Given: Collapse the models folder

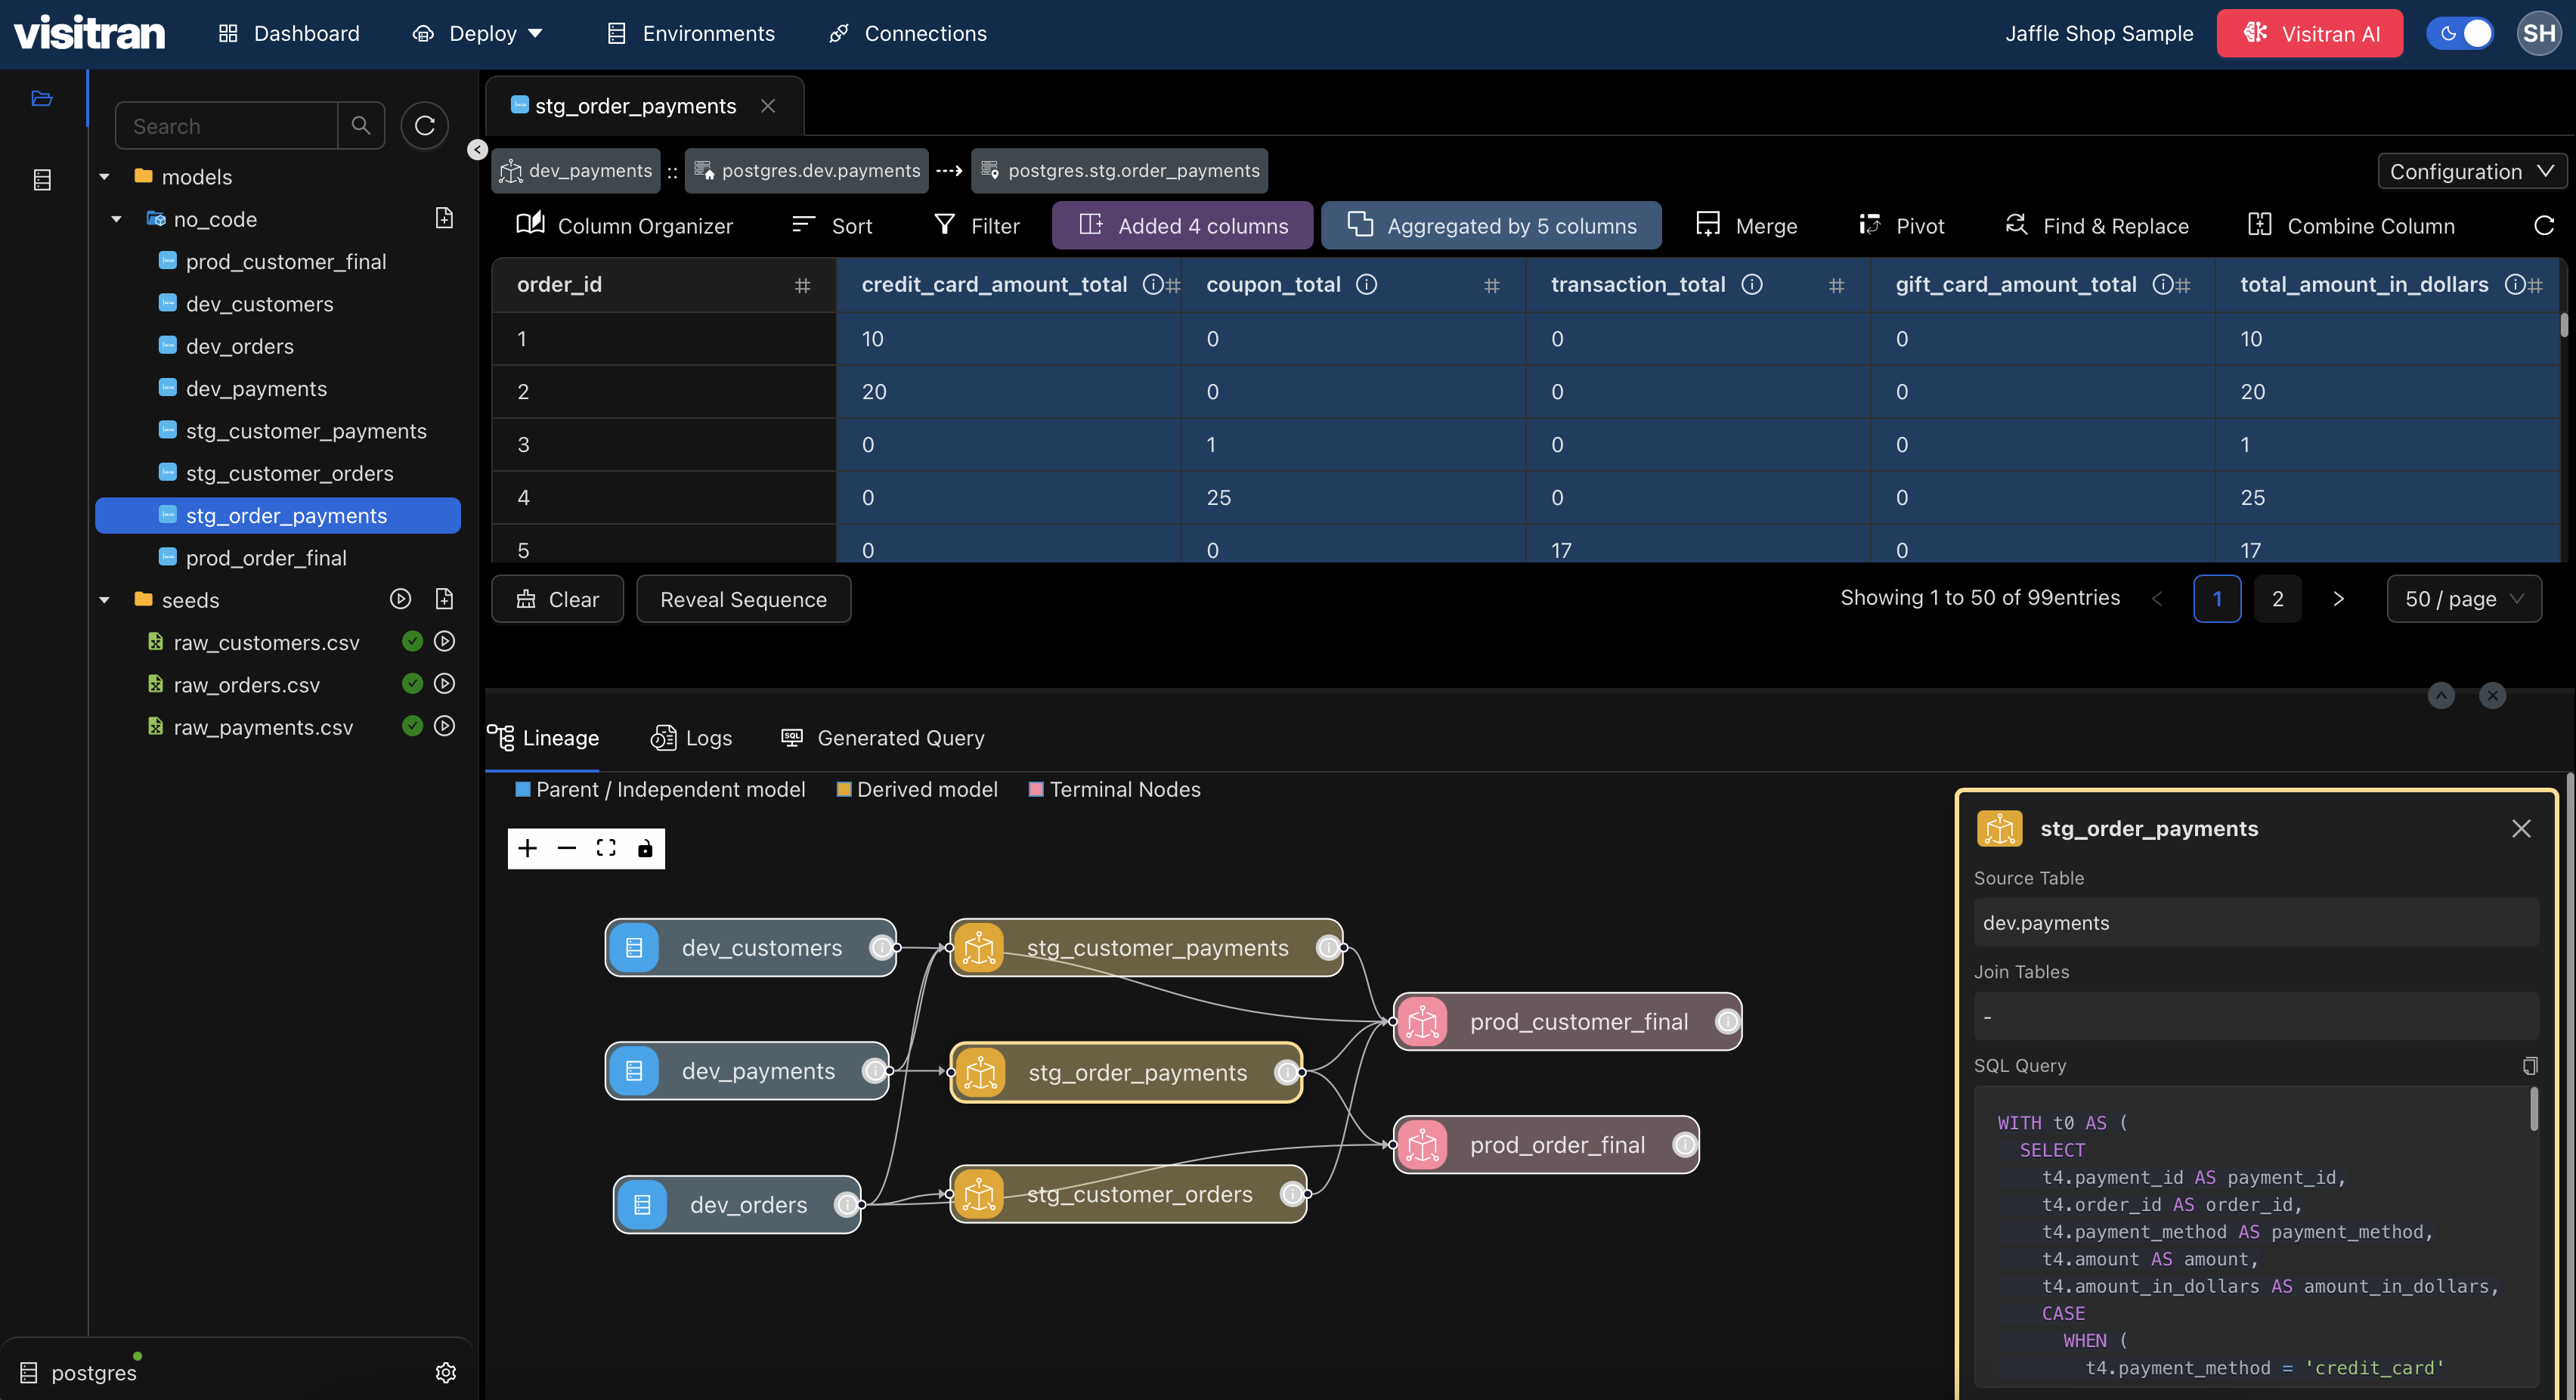Looking at the screenshot, I should [104, 177].
